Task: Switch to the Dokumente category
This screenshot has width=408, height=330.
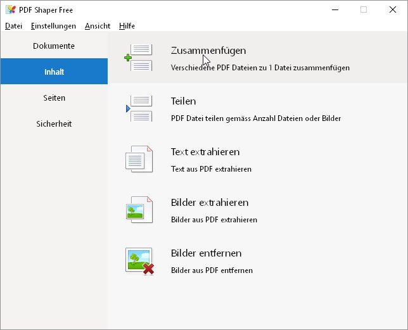Action: tap(54, 46)
